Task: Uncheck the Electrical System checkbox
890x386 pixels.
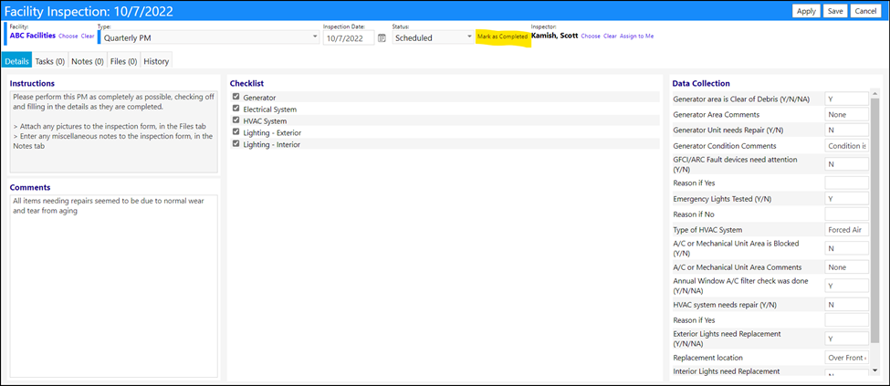Action: coord(236,109)
